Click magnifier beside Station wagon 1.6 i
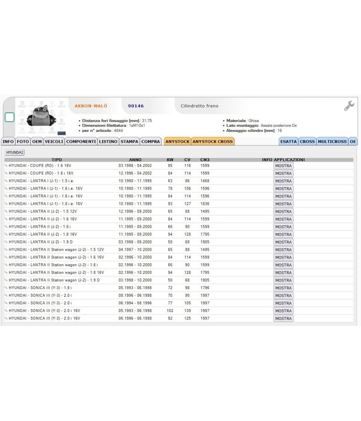This screenshot has height=421, width=361. tap(6, 265)
